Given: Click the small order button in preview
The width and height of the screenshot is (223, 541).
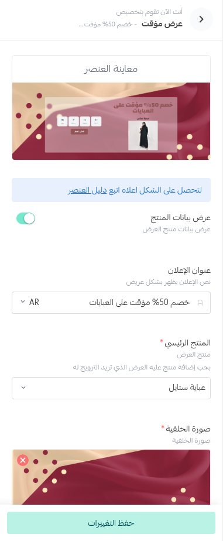Looking at the screenshot, I should pyautogui.click(x=79, y=132).
